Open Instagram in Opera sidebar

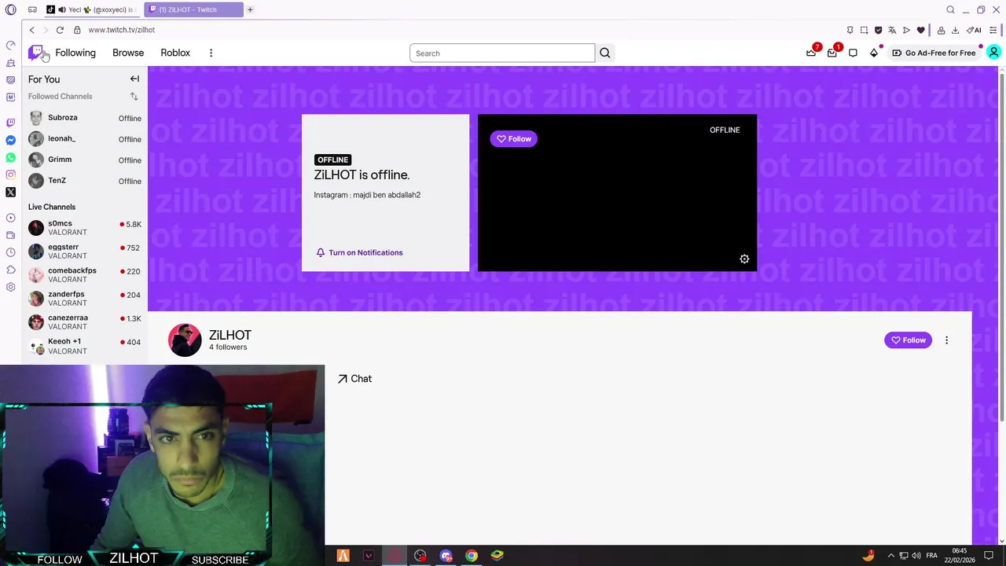(x=10, y=175)
